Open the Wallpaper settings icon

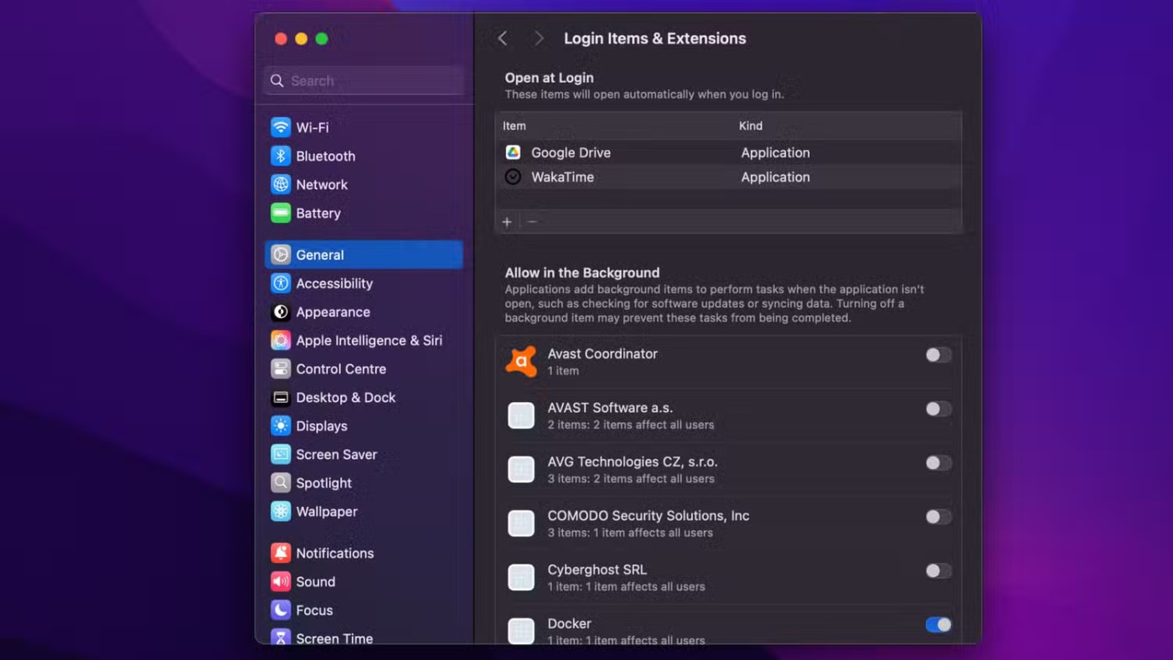[281, 511]
